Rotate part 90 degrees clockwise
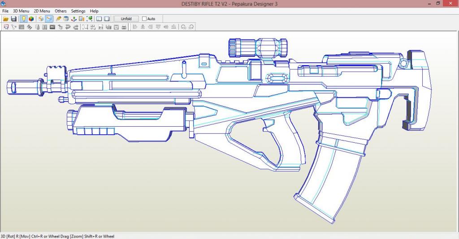Viewport: 459px width, 239px height. [191, 27]
